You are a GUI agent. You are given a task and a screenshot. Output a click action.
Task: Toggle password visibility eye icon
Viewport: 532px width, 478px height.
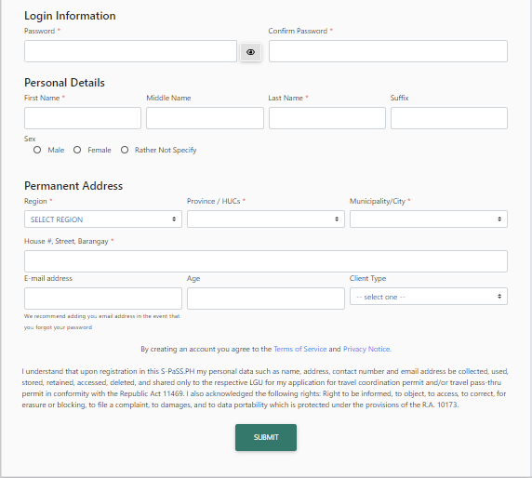coord(250,52)
